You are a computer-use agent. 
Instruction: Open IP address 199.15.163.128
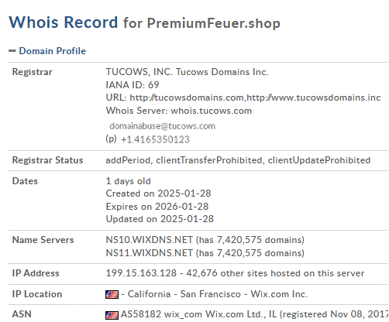tap(141, 273)
